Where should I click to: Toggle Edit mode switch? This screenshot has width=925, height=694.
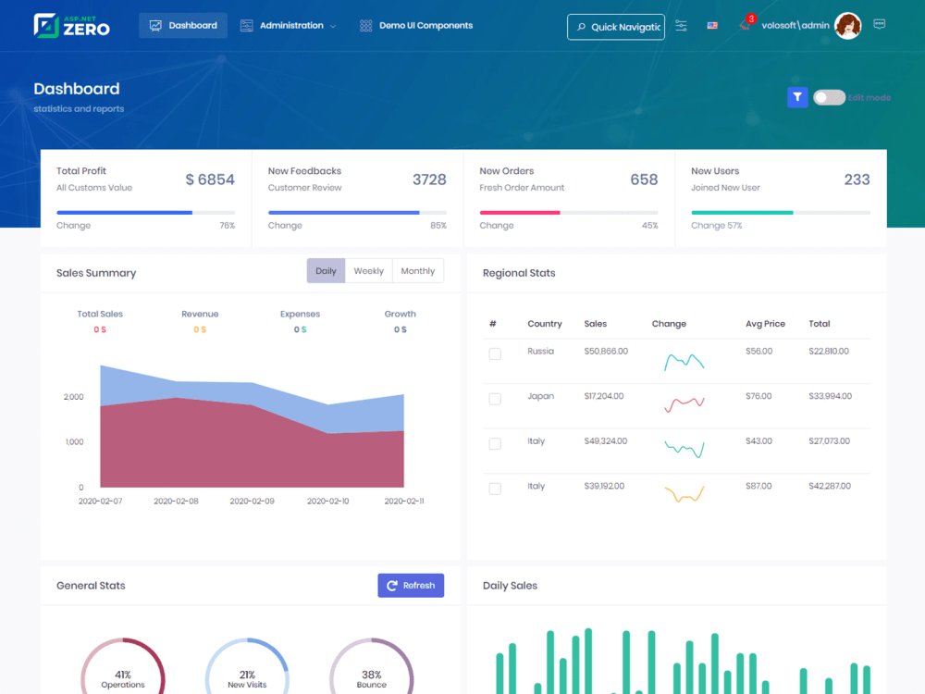(x=829, y=97)
